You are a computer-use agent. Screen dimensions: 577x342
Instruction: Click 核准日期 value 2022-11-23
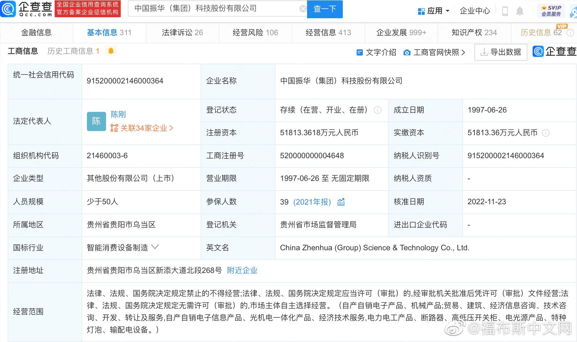487,202
